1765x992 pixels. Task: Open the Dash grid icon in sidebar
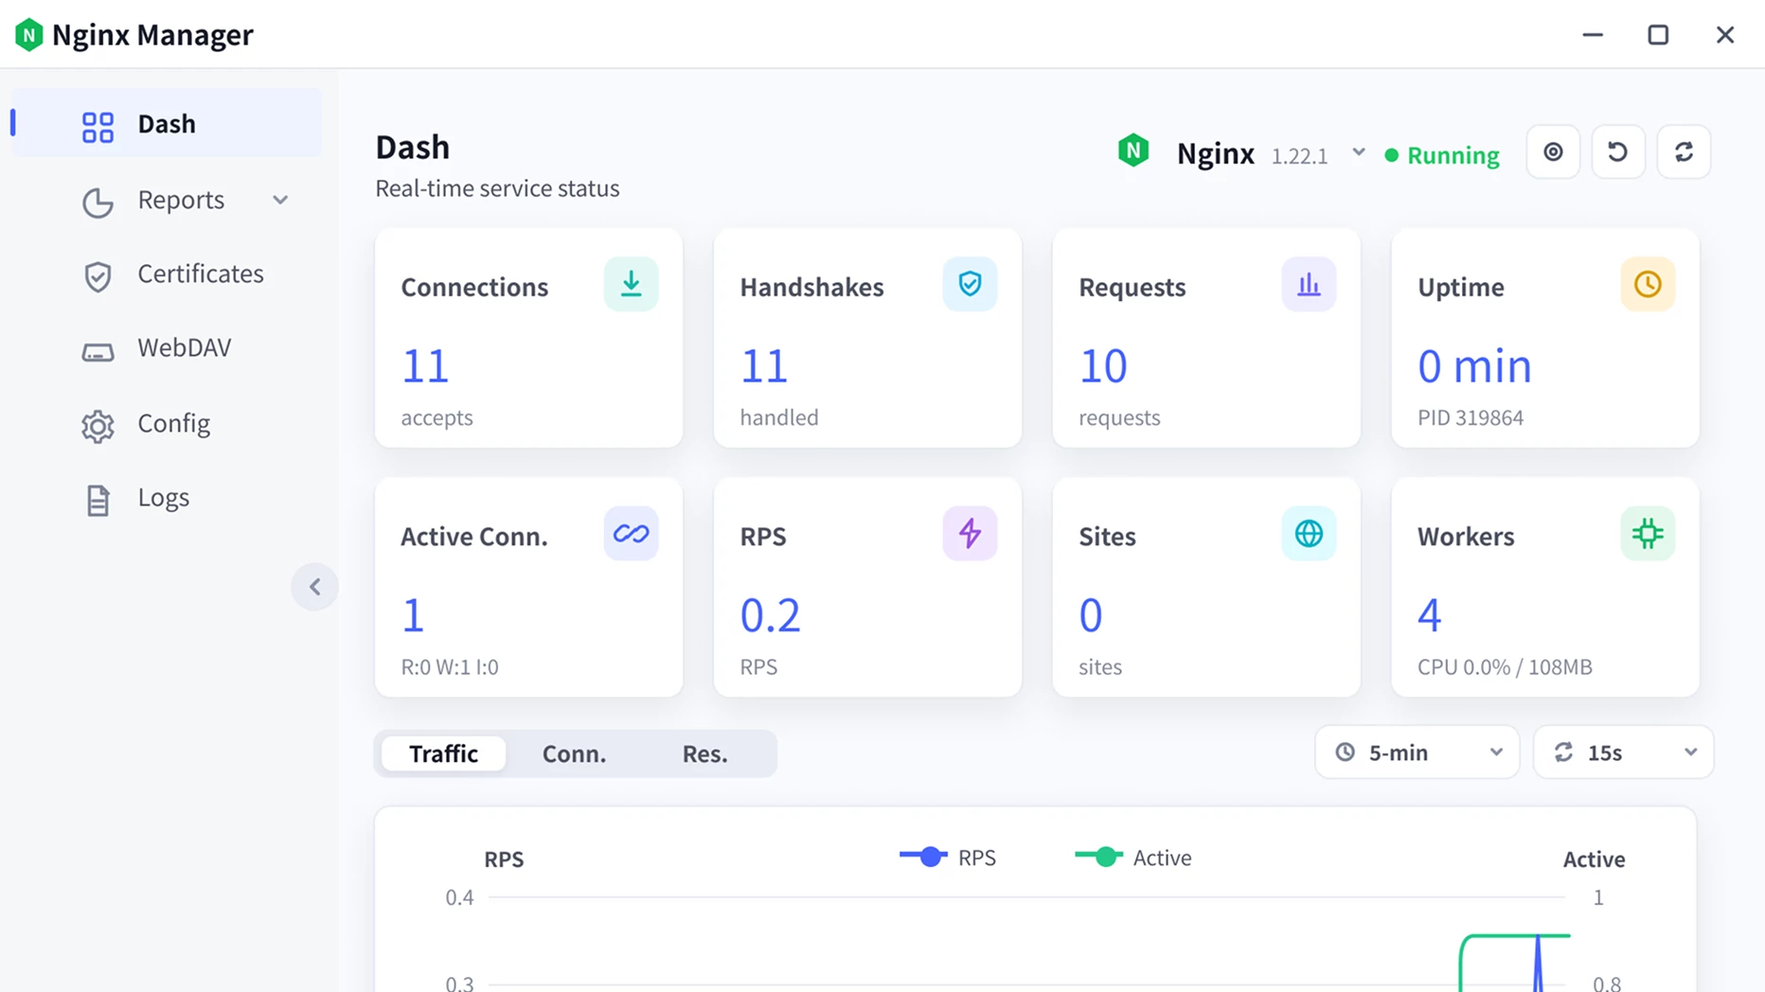(98, 127)
